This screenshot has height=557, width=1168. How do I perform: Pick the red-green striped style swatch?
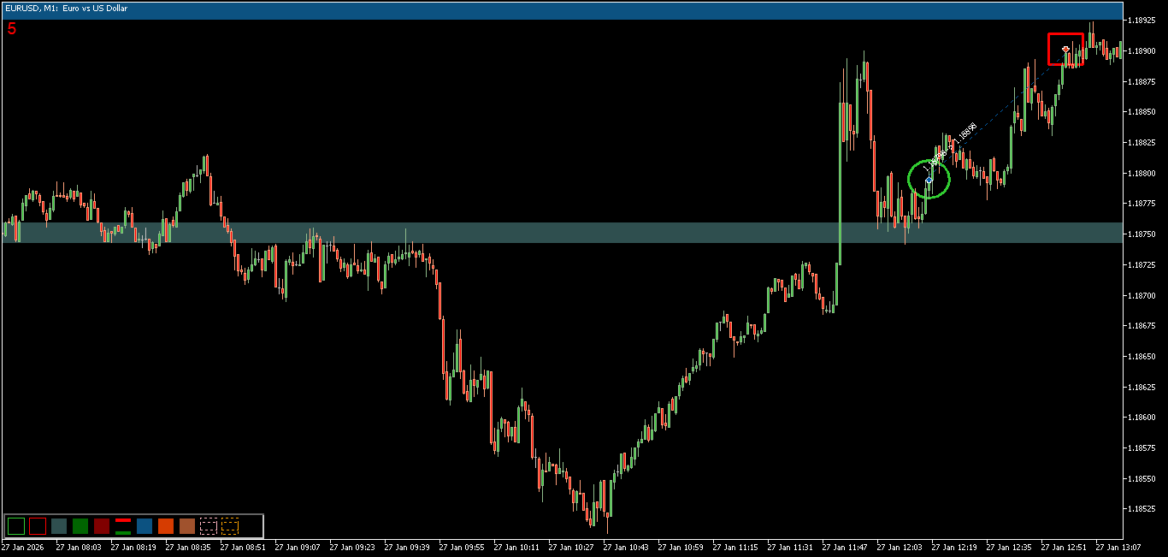pyautogui.click(x=123, y=526)
